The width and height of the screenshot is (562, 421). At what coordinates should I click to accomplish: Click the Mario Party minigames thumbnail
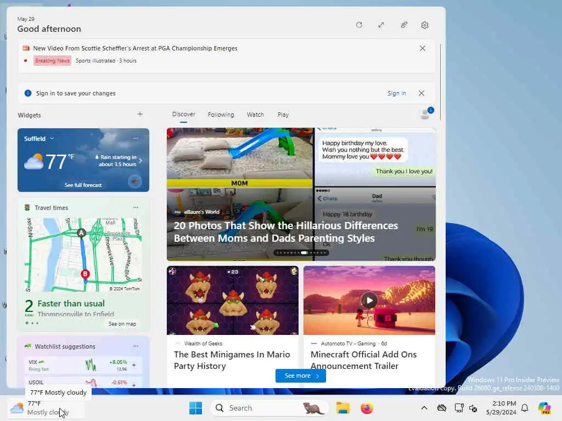[233, 300]
